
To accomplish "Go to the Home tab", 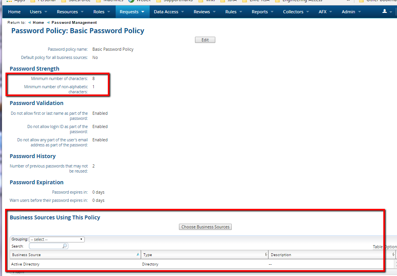I will [x=14, y=12].
